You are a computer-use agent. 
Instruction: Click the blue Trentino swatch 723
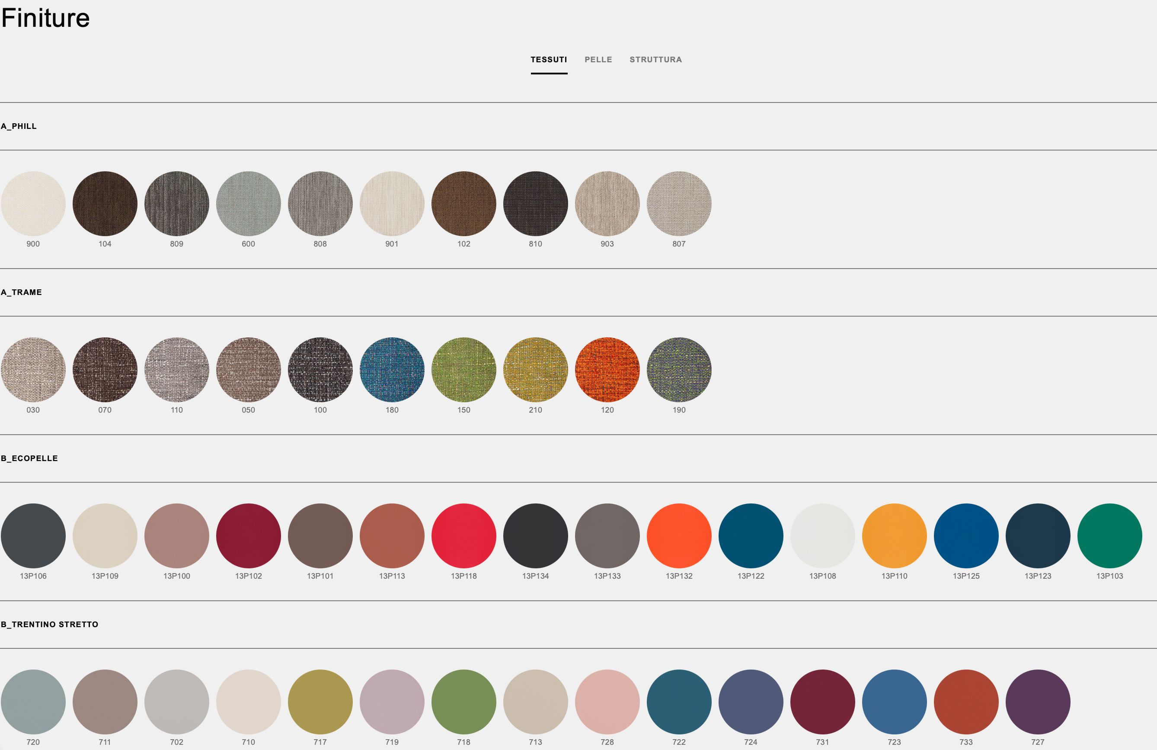[894, 702]
